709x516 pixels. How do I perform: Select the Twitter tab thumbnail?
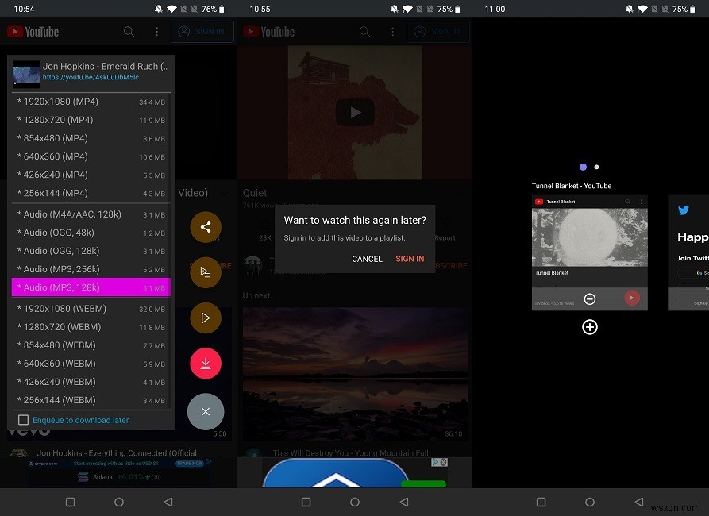coord(688,254)
